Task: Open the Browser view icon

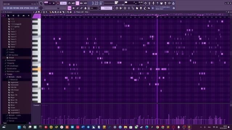Action: click(x=133, y=8)
